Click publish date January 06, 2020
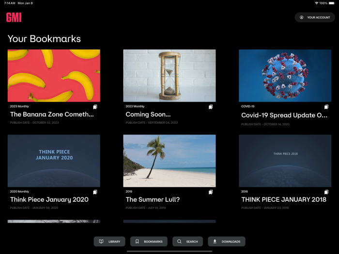Screen dimensions: 339x254 [34, 208]
